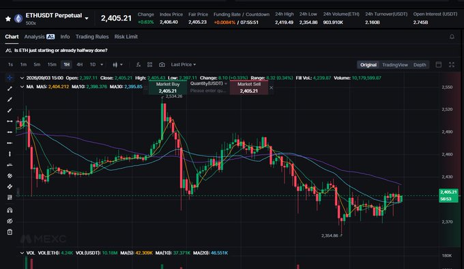Take a chart snapshot with camera icon
This screenshot has width=464, height=269.
(x=162, y=64)
